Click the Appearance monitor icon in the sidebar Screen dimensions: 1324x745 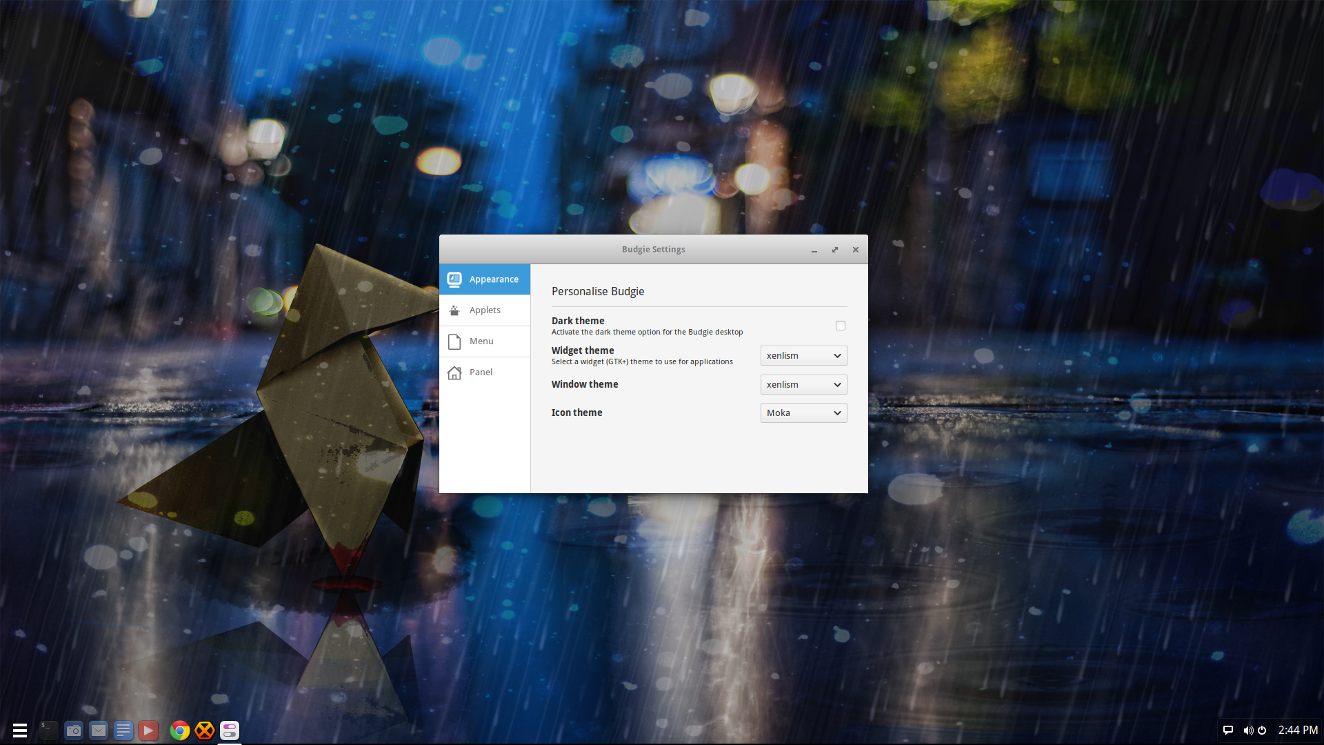[x=454, y=279]
